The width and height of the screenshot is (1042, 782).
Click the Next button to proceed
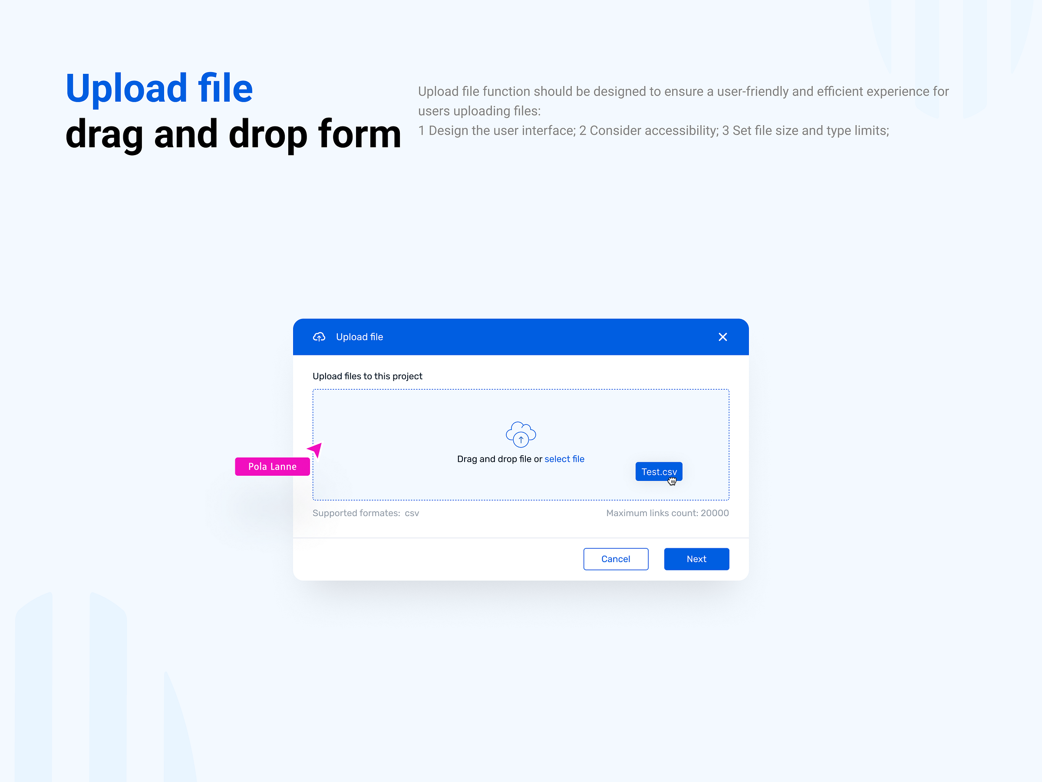tap(696, 559)
